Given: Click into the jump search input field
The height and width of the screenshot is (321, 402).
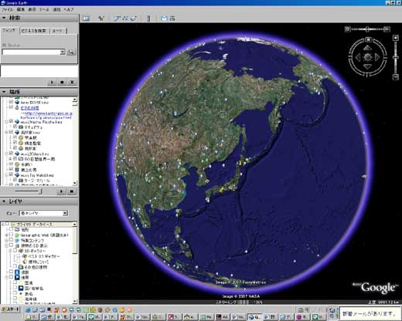Looking at the screenshot, I should tap(31, 52).
